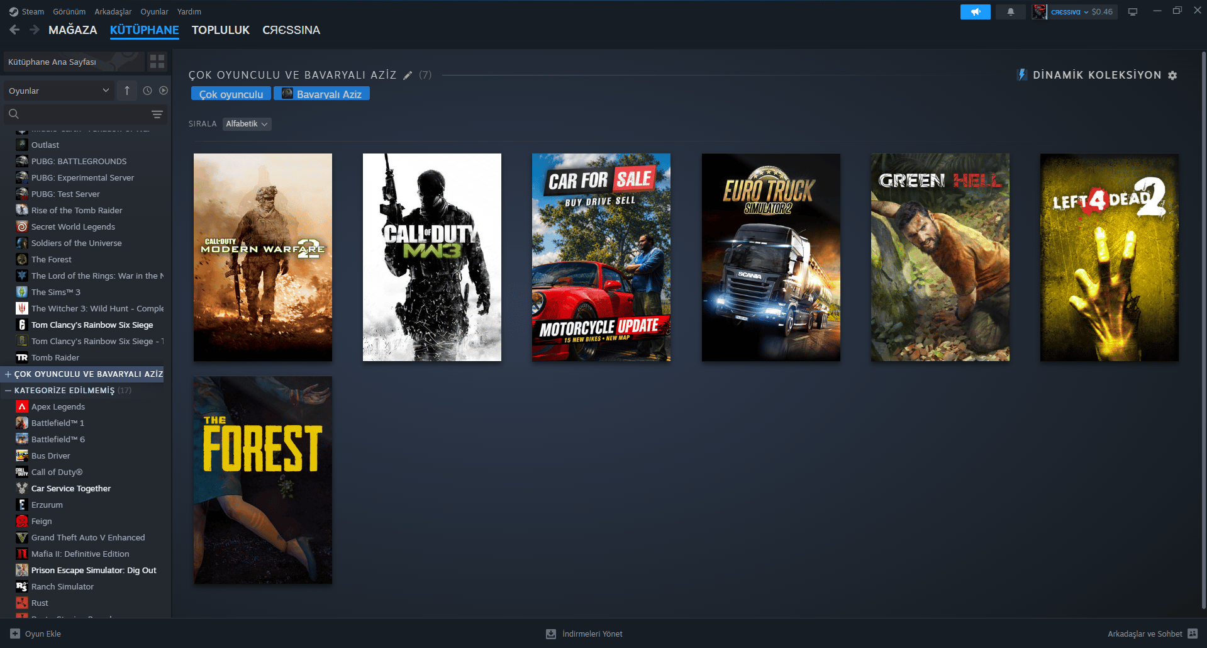Click the Tomb Raider game icon
This screenshot has width=1207, height=648.
pyautogui.click(x=22, y=357)
